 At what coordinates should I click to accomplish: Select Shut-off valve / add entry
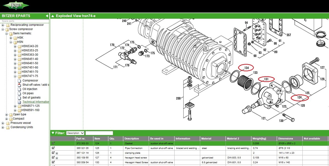point(36,85)
